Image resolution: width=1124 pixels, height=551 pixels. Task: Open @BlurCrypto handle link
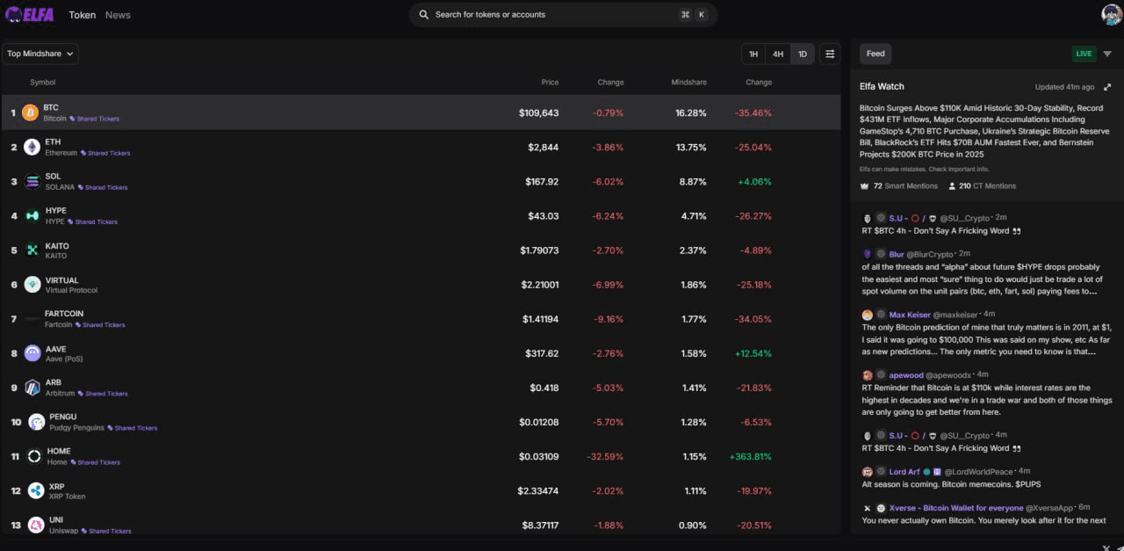click(x=931, y=254)
